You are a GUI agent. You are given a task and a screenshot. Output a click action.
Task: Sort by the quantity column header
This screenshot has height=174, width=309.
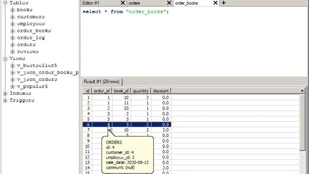tap(140, 91)
